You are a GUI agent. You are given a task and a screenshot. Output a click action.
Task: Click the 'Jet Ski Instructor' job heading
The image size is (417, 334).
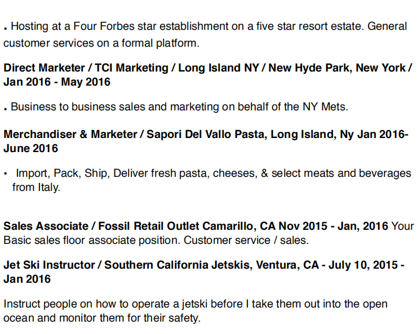[49, 265]
